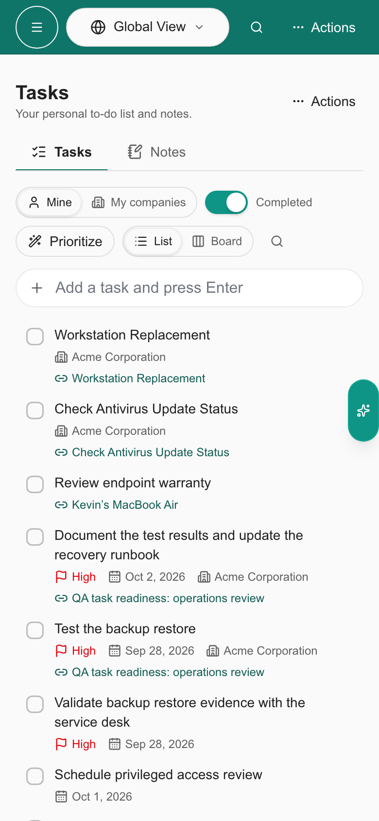This screenshot has height=821, width=379.
Task: Click Sep 28, 2026 on Validate backup task
Action: (151, 744)
